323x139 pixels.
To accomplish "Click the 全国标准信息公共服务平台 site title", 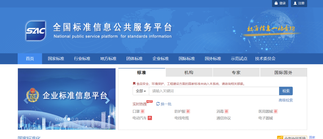I will coord(112,27).
